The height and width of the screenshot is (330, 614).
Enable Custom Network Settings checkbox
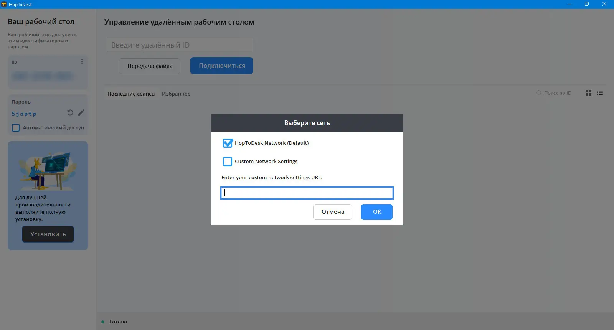click(228, 162)
